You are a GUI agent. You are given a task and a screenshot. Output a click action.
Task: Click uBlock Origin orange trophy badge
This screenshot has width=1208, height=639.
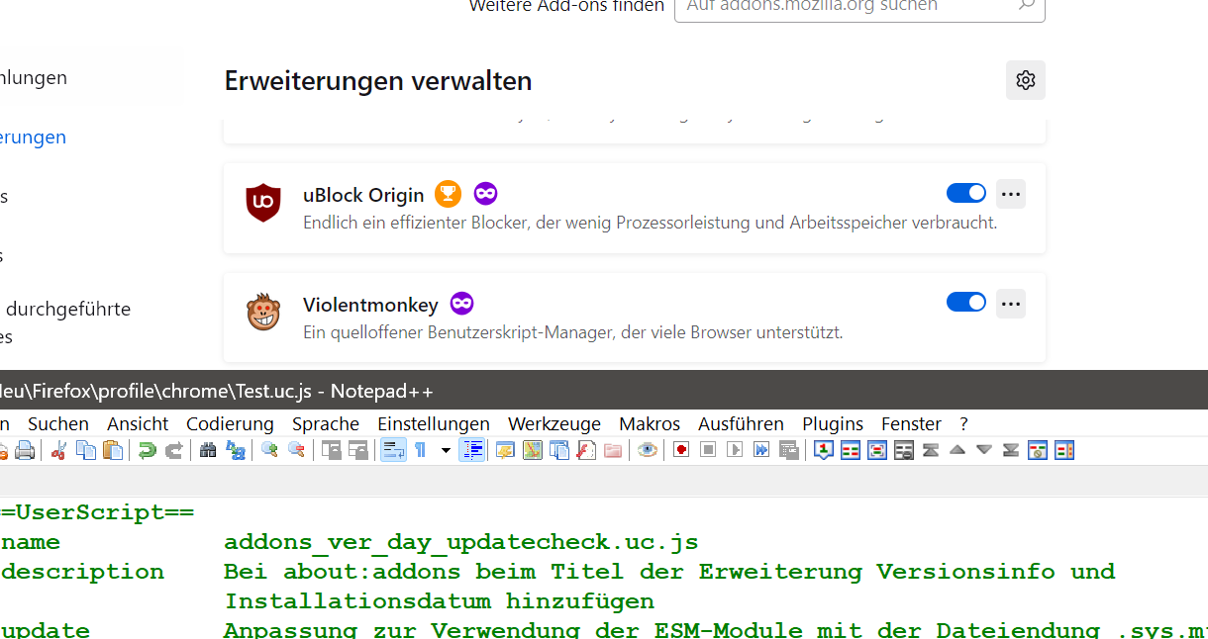[448, 194]
